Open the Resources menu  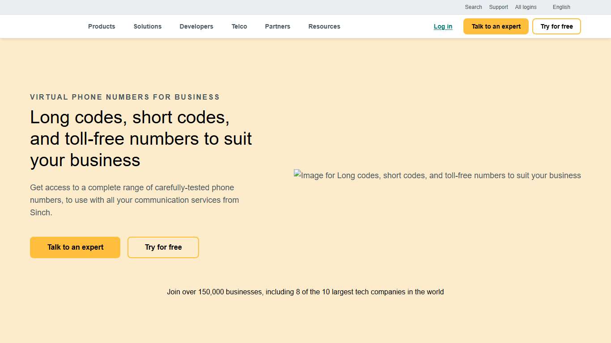tap(324, 26)
